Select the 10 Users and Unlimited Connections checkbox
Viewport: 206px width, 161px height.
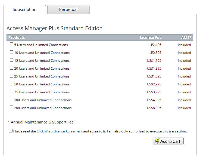coord(12,52)
